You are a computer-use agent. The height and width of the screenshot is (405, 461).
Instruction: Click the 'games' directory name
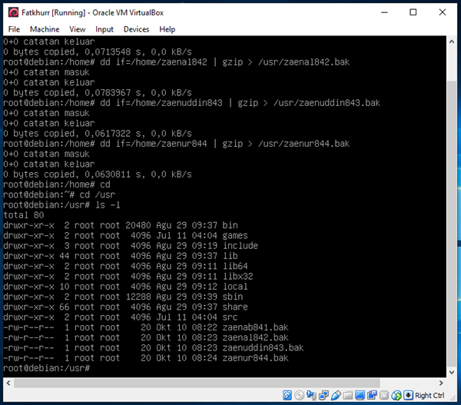235,236
